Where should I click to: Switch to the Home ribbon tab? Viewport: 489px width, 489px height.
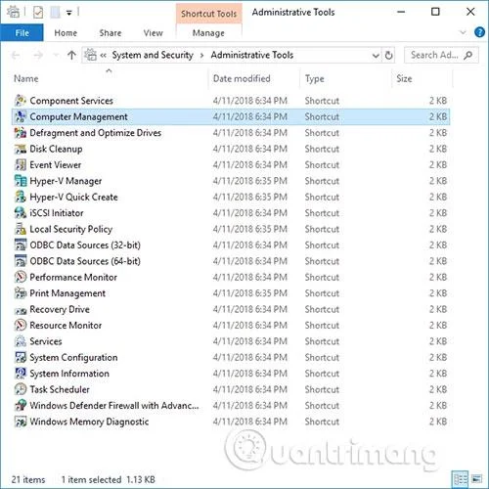[66, 33]
